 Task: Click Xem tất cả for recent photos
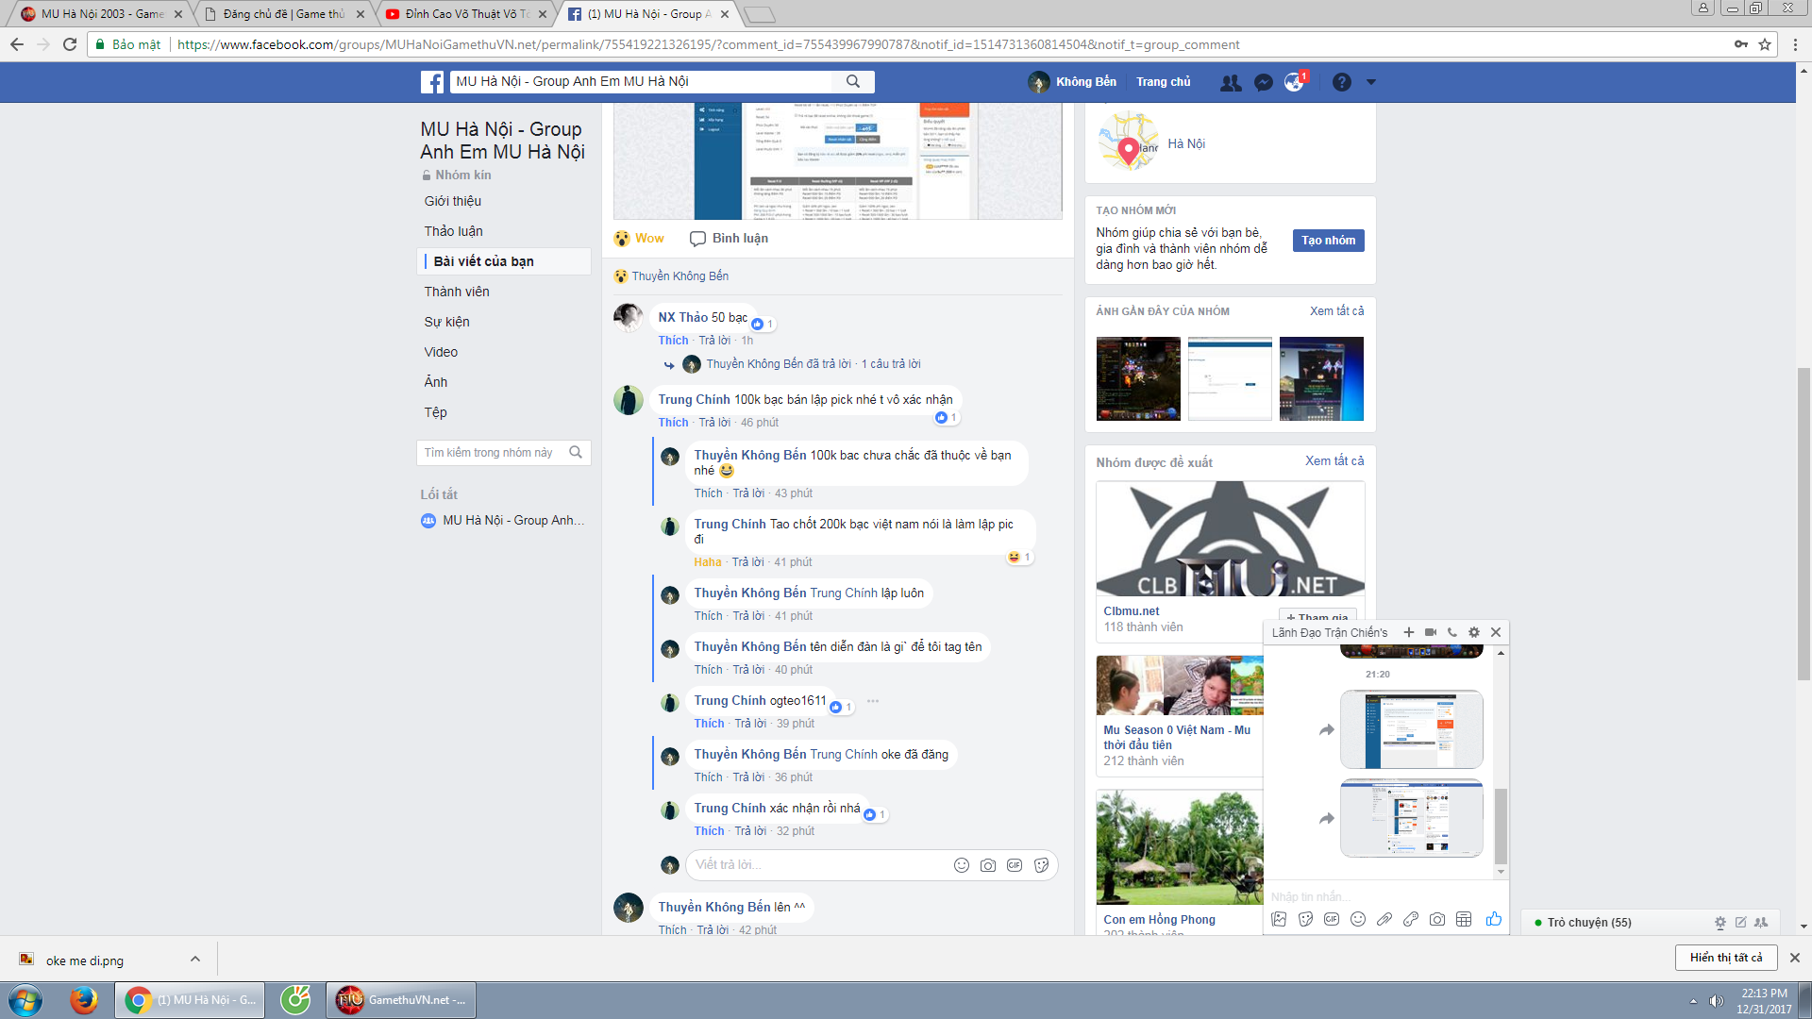(x=1336, y=311)
